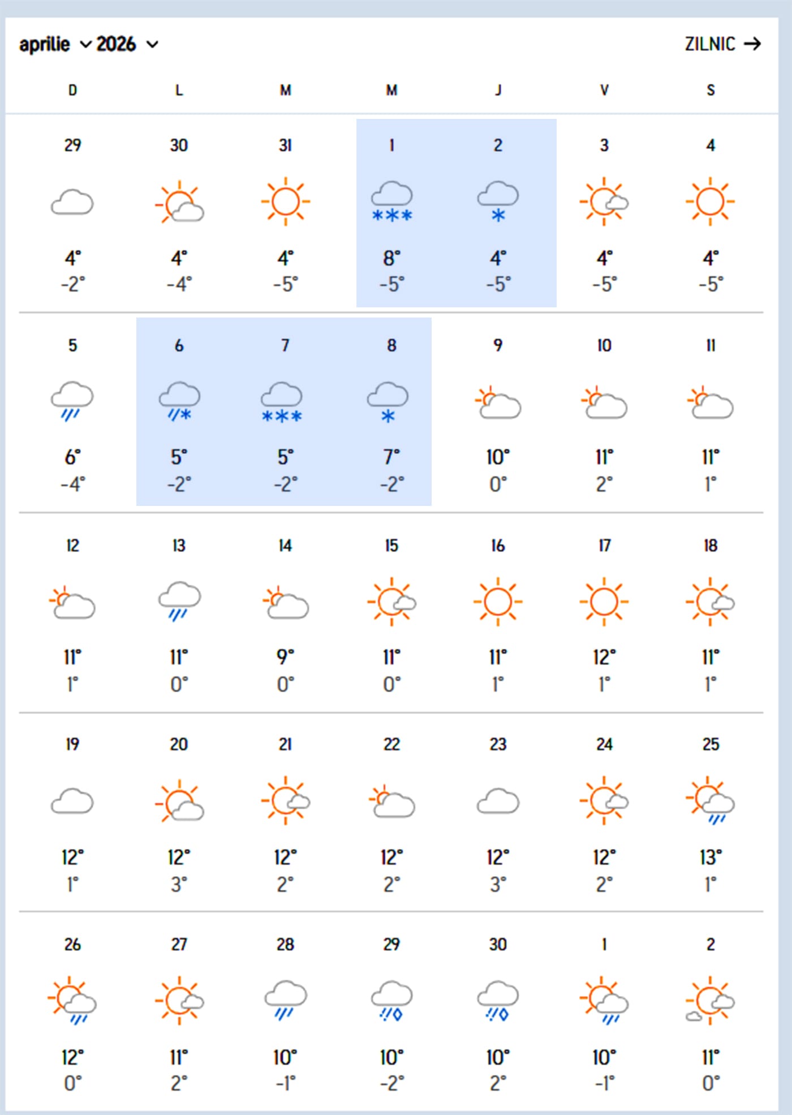Image resolution: width=792 pixels, height=1115 pixels.
Task: Click the cloudy icon on April 19
Action: coord(72,801)
